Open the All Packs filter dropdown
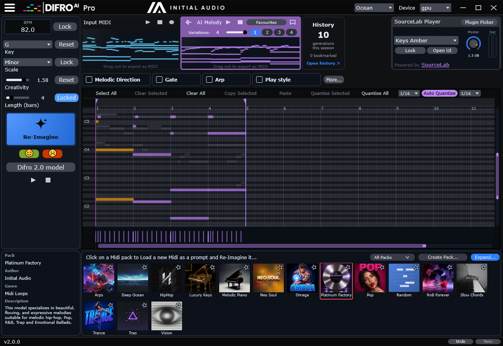Image resolution: width=503 pixels, height=346 pixels. [392, 257]
